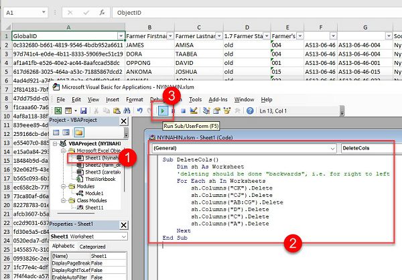Click the Excel formula bar showing ObjectID
Image resolution: width=402 pixels, height=280 pixels.
257,13
